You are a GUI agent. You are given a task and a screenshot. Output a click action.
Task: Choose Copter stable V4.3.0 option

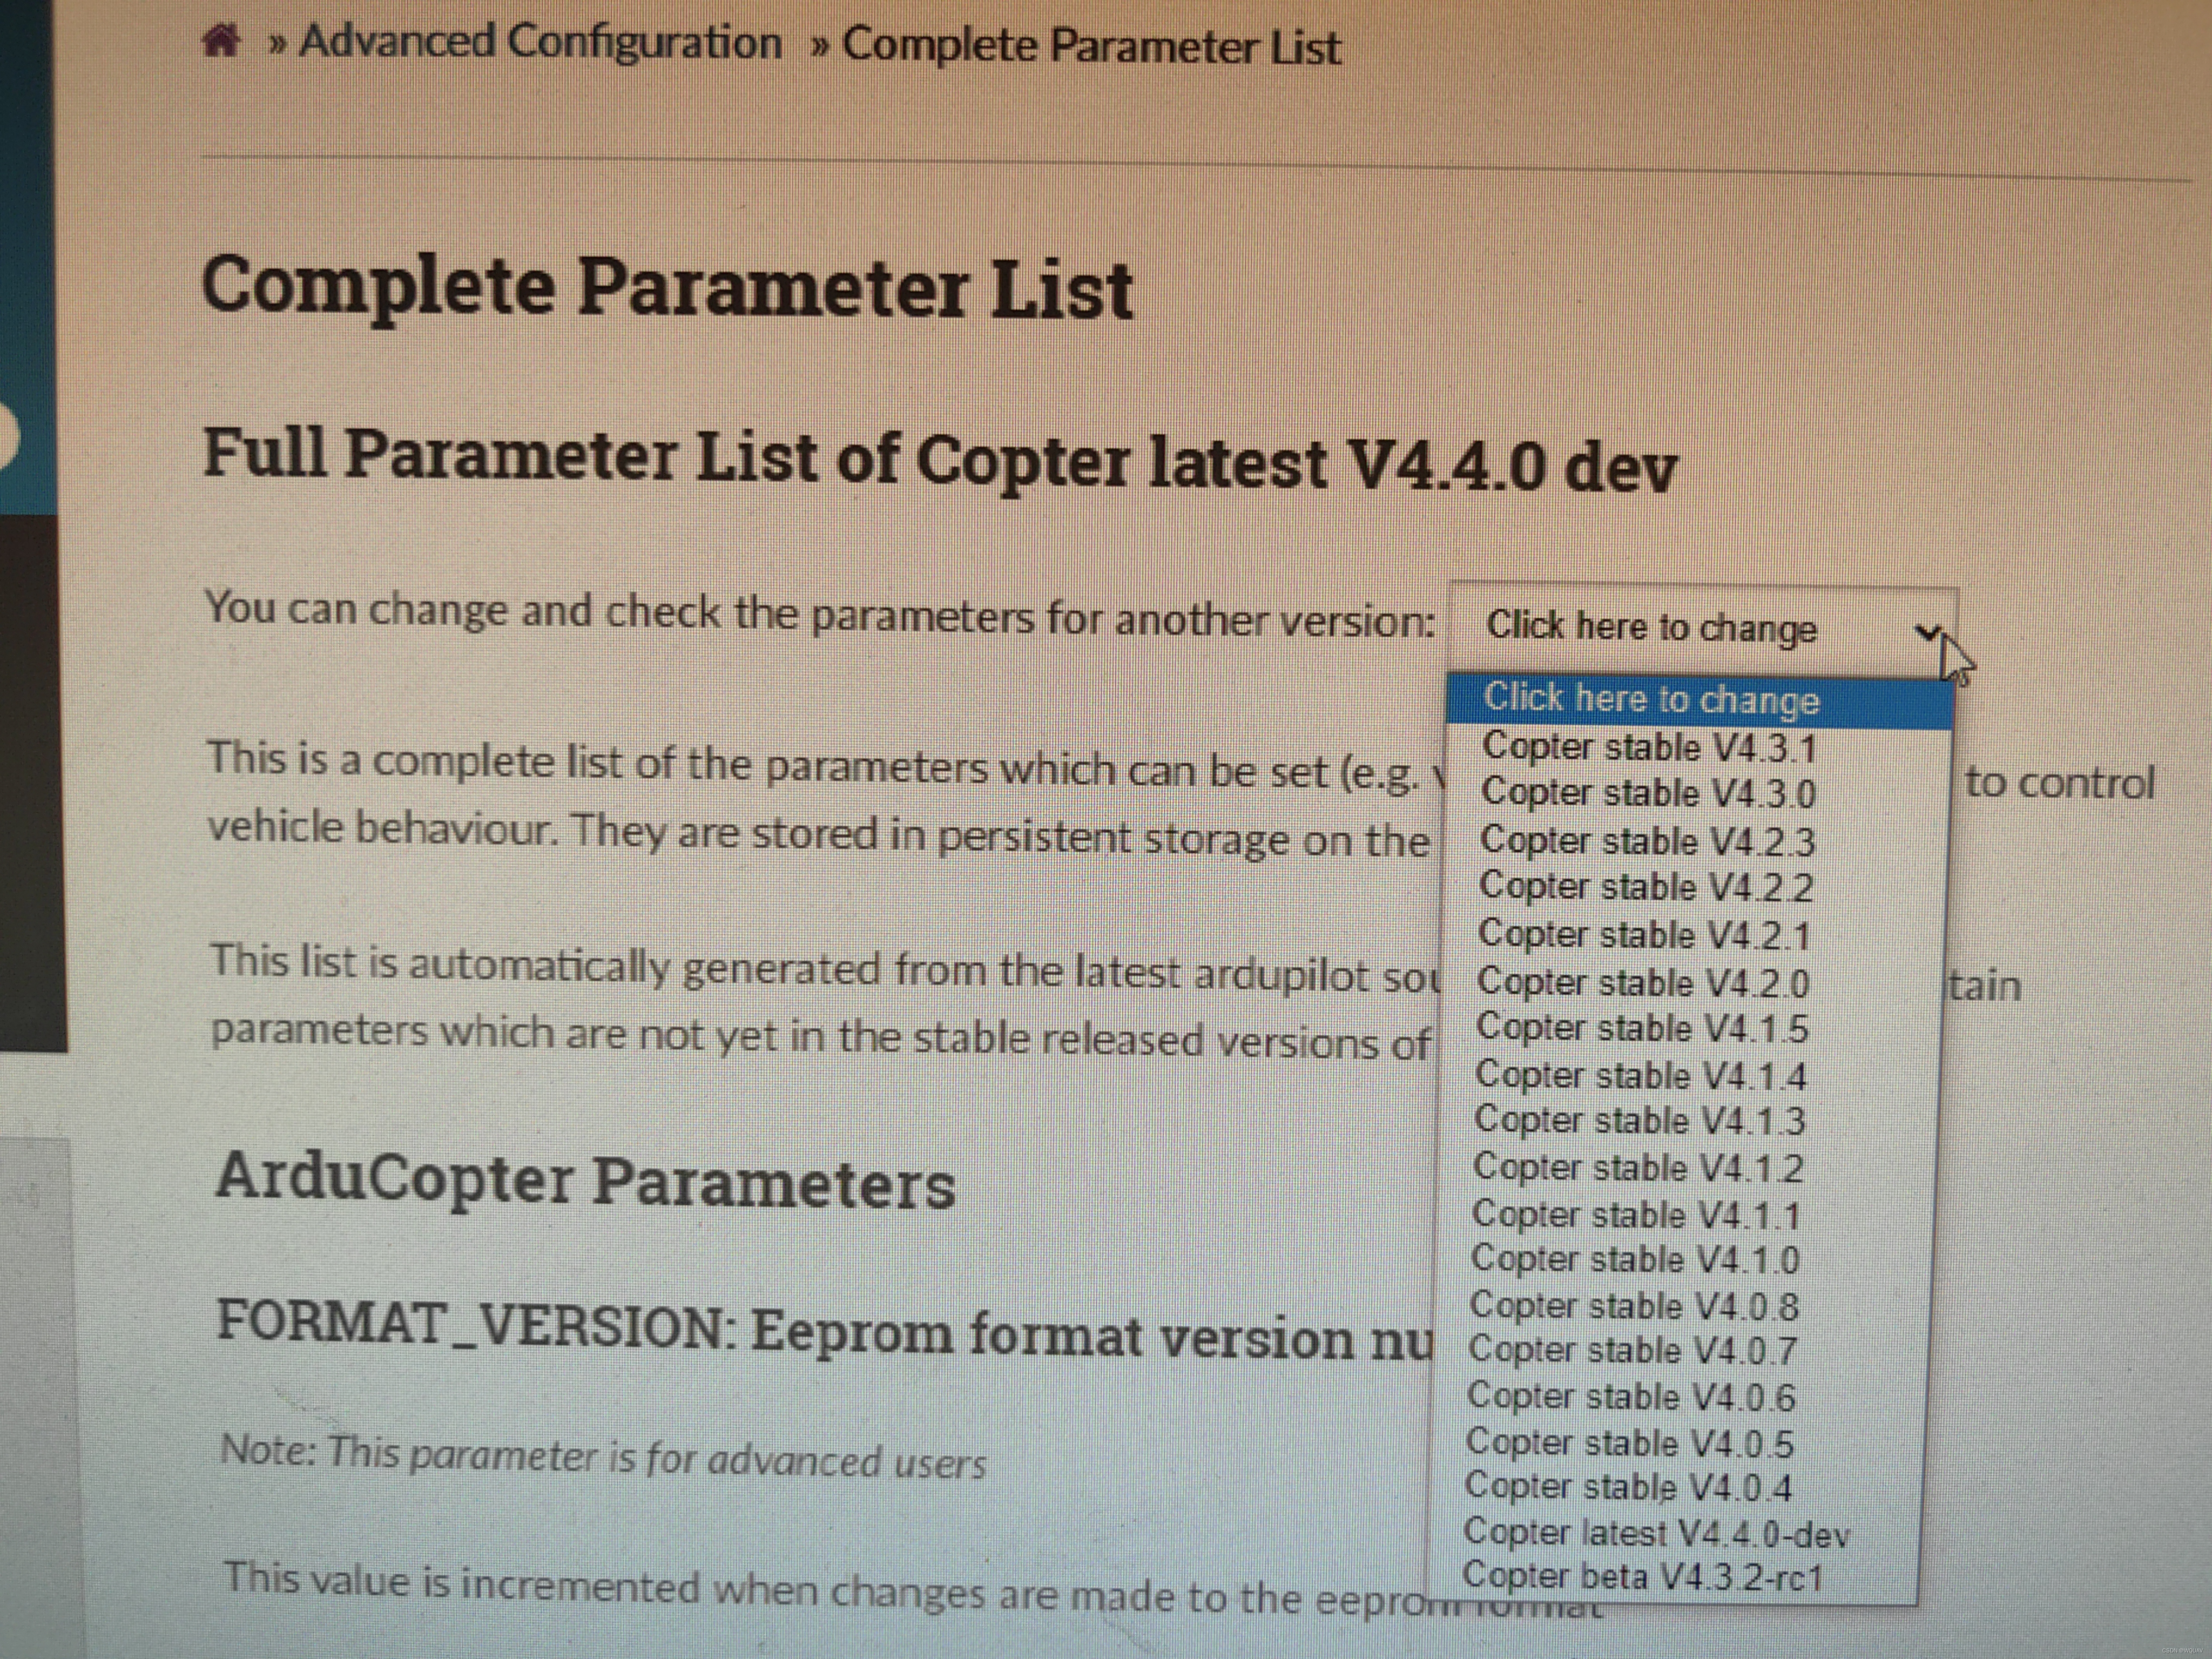click(x=1648, y=793)
